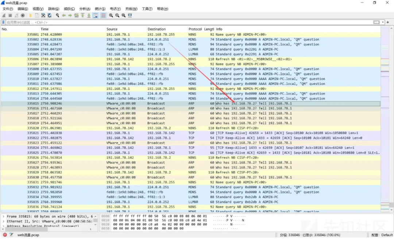Click the Find packet magnifier icon

click(57, 16)
